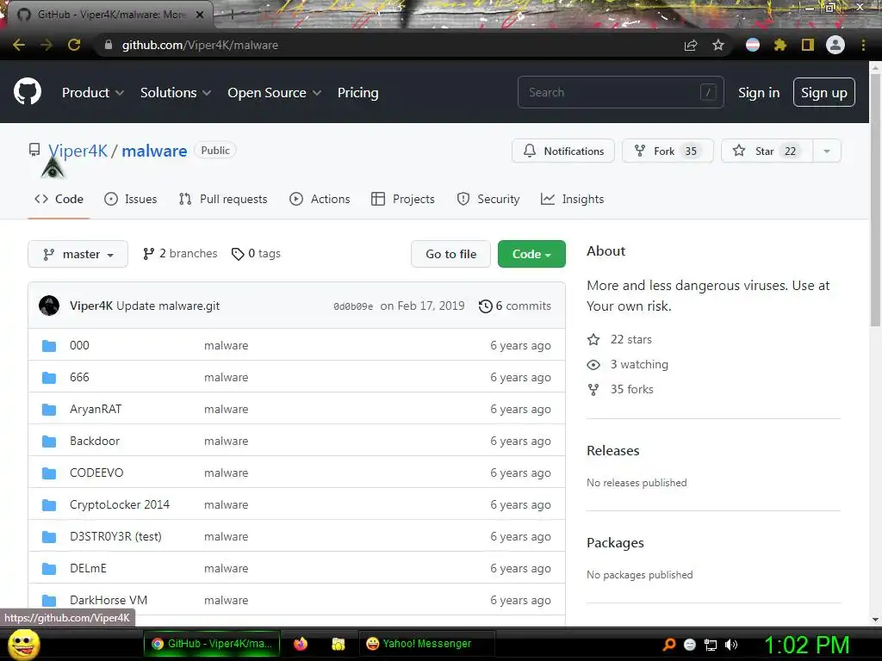Open Yahoo! Messenger taskbar item

(426, 644)
